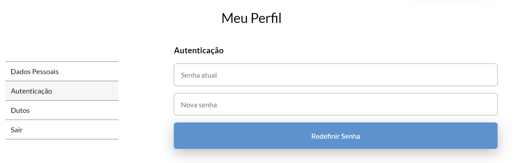
Task: Open the Dados Pessoais menu item
Action: click(35, 72)
